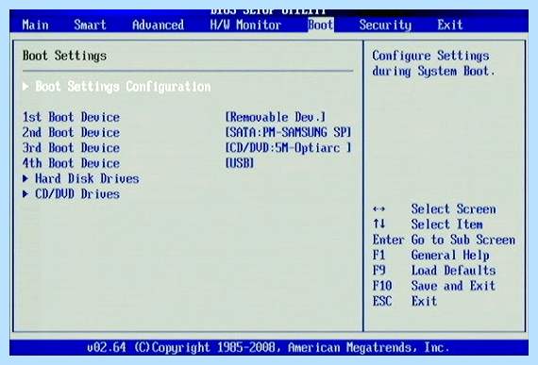Click the F10 Save and Exit entry

point(434,286)
